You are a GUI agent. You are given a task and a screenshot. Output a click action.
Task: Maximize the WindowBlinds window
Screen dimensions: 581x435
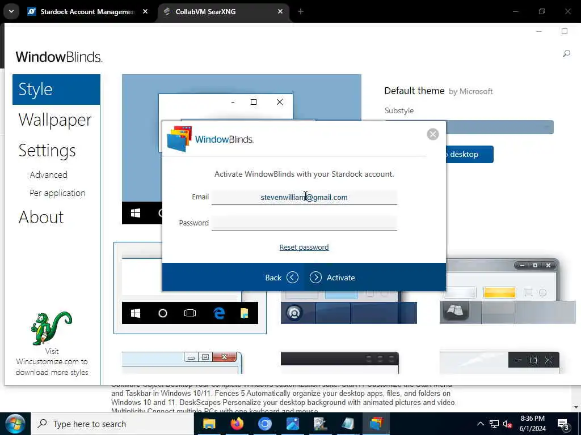(x=565, y=32)
